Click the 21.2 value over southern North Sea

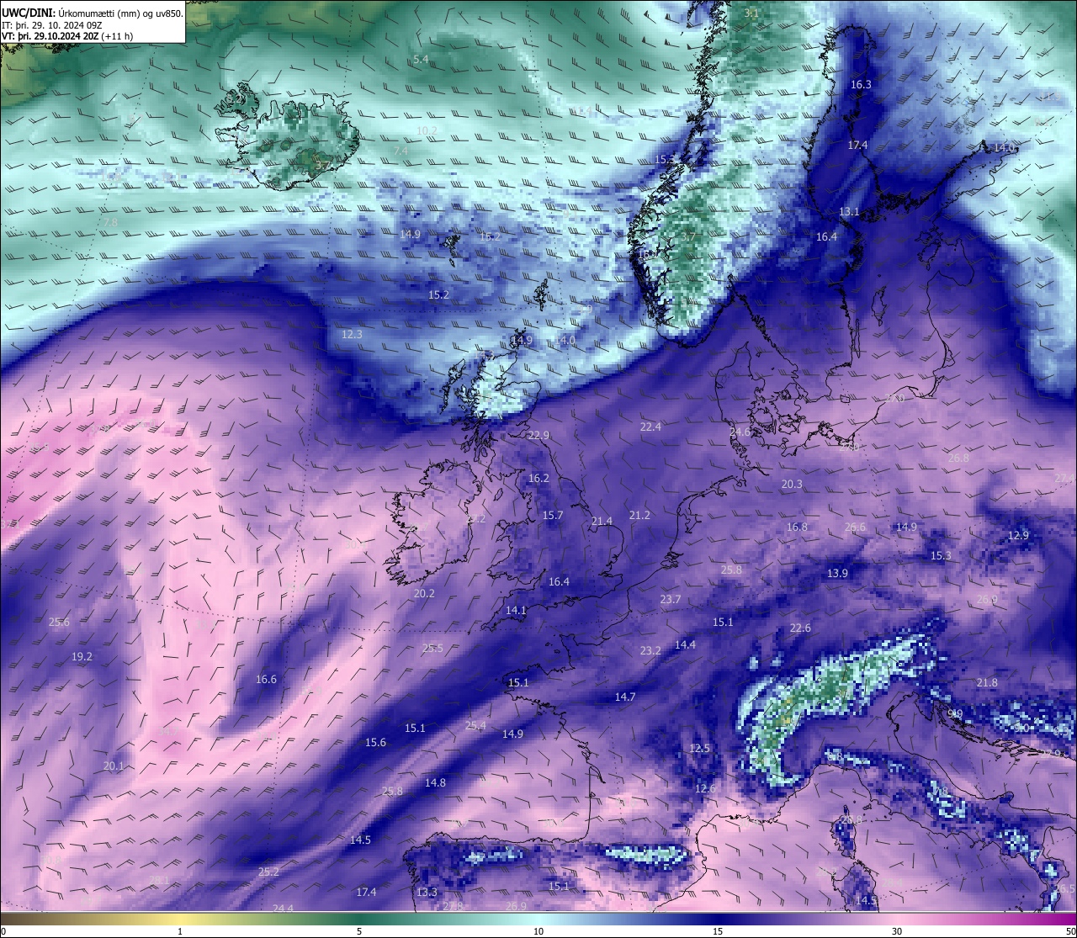click(x=639, y=516)
